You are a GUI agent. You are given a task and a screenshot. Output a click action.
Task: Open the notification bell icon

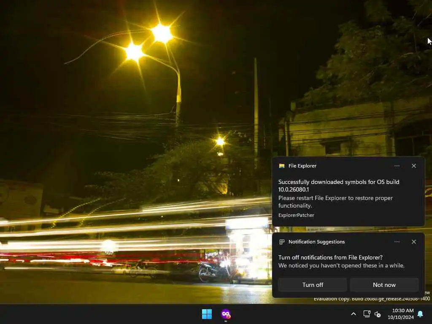click(421, 314)
